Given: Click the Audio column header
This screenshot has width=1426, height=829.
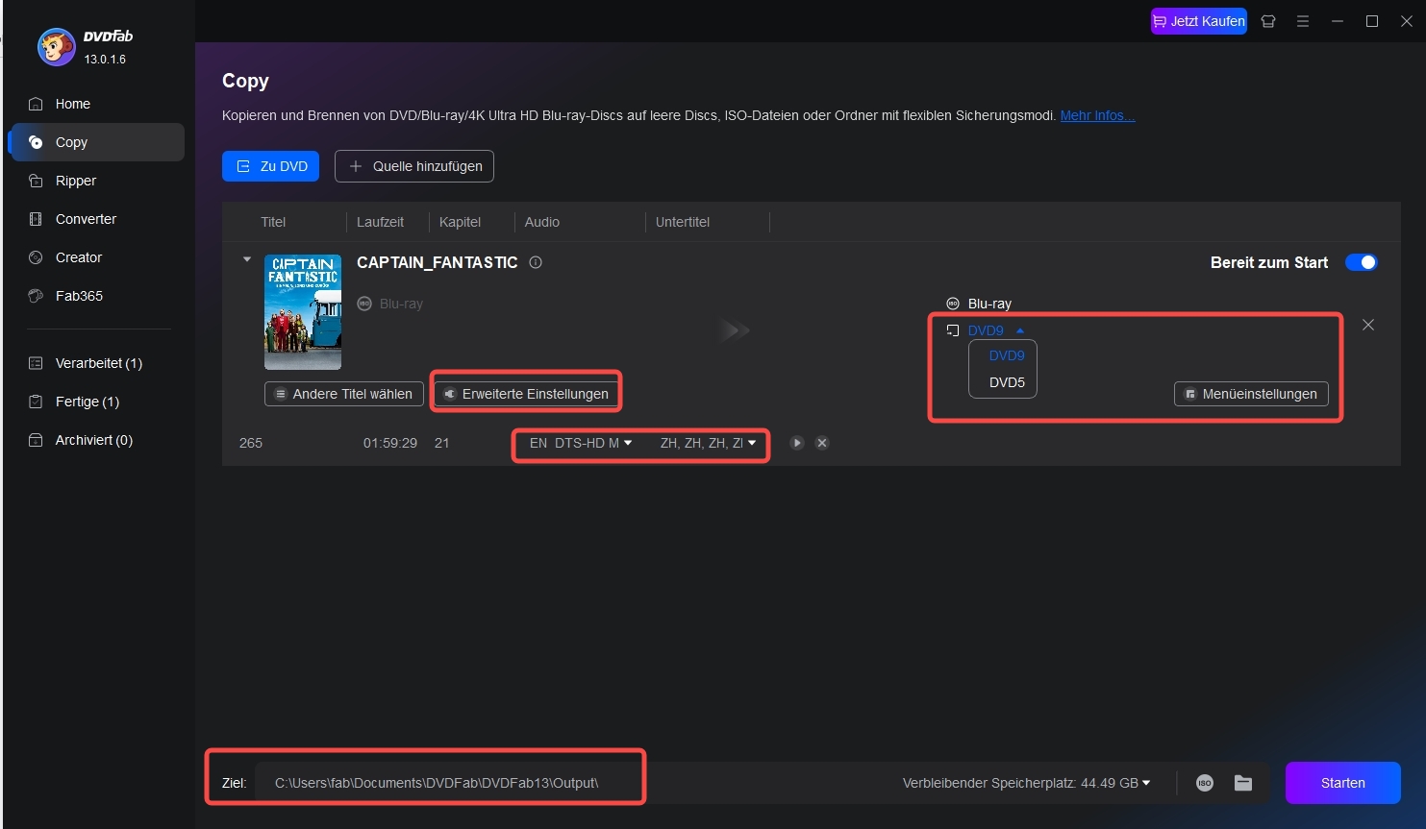Looking at the screenshot, I should tap(542, 222).
